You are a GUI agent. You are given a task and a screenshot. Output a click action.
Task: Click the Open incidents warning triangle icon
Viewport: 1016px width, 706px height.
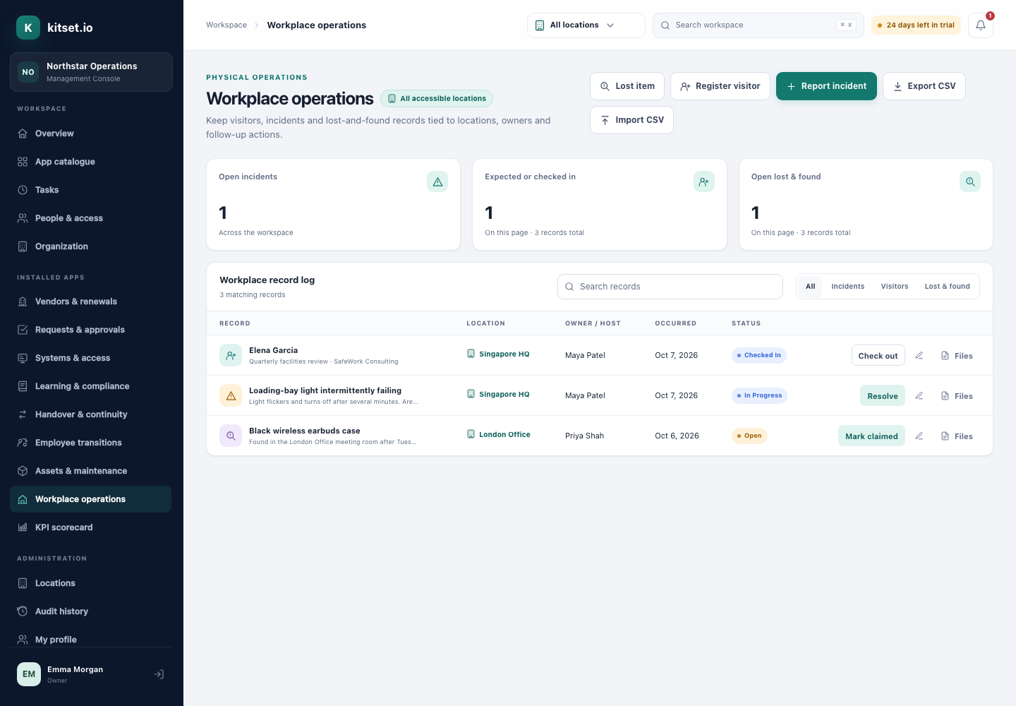pyautogui.click(x=437, y=181)
